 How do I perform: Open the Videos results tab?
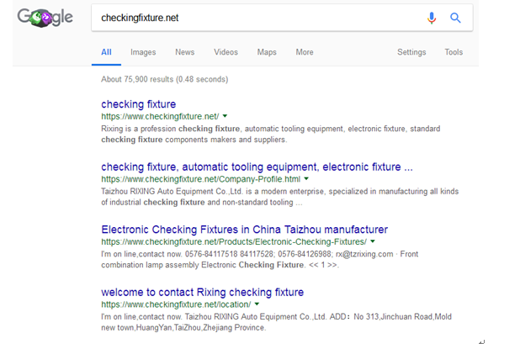(x=226, y=52)
